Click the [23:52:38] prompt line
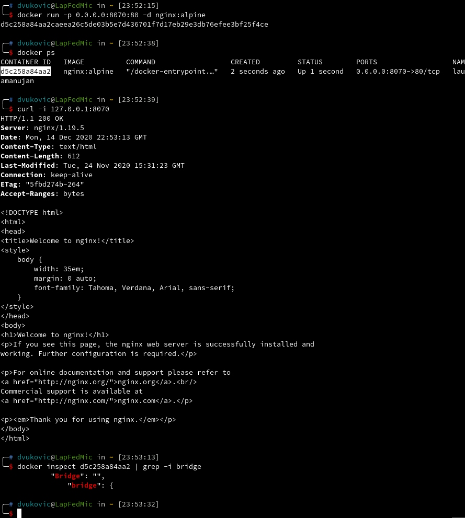 (x=81, y=43)
